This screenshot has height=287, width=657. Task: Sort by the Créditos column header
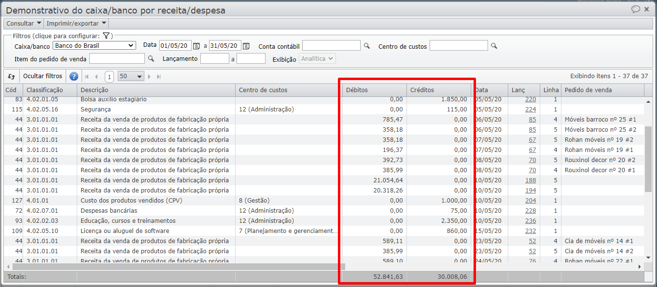pyautogui.click(x=439, y=90)
